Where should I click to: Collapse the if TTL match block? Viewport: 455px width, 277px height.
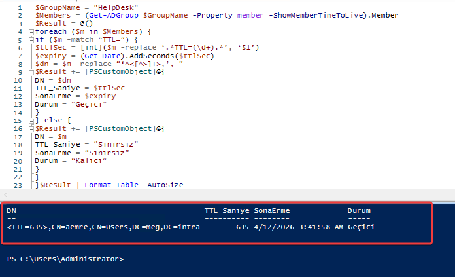click(31, 39)
